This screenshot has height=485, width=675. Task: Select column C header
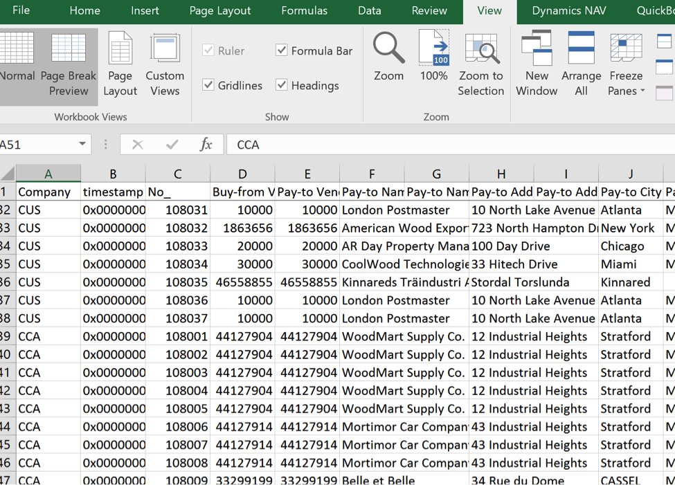[178, 174]
